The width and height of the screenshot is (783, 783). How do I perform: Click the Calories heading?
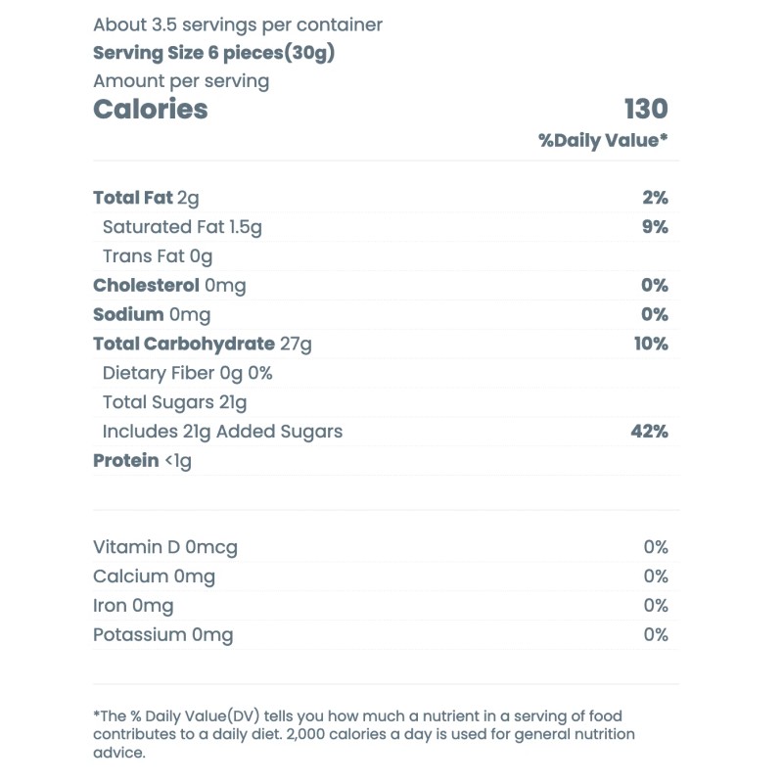pyautogui.click(x=151, y=109)
